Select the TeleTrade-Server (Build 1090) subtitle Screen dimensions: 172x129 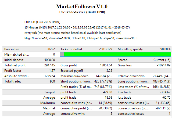pos(82,12)
